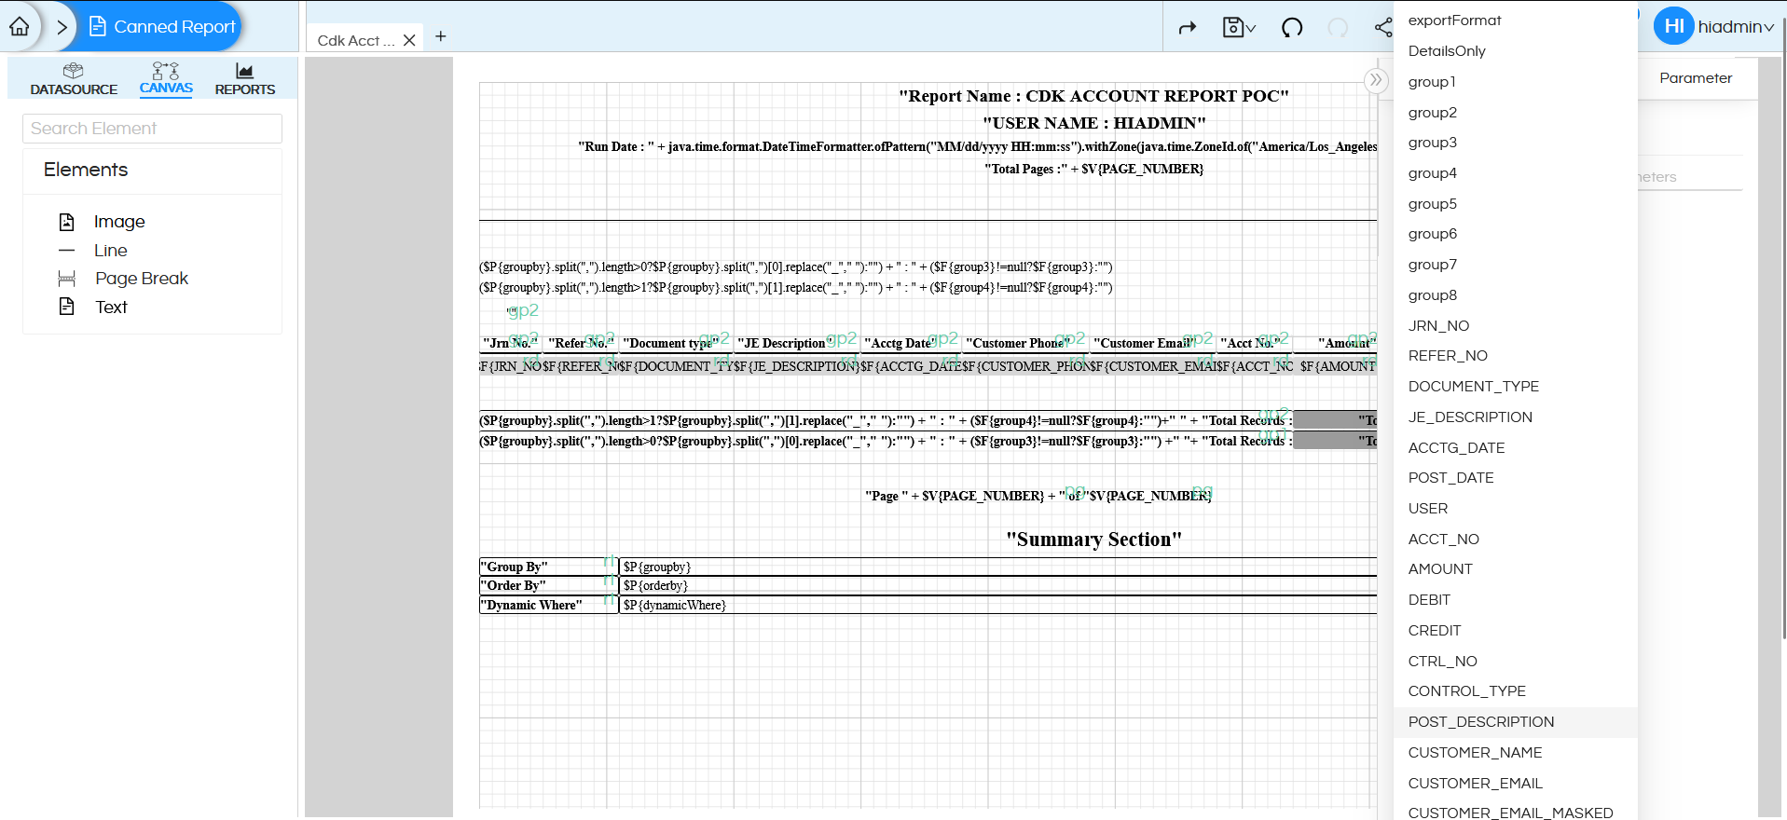Select the Image element
The width and height of the screenshot is (1787, 820).
pos(119,222)
